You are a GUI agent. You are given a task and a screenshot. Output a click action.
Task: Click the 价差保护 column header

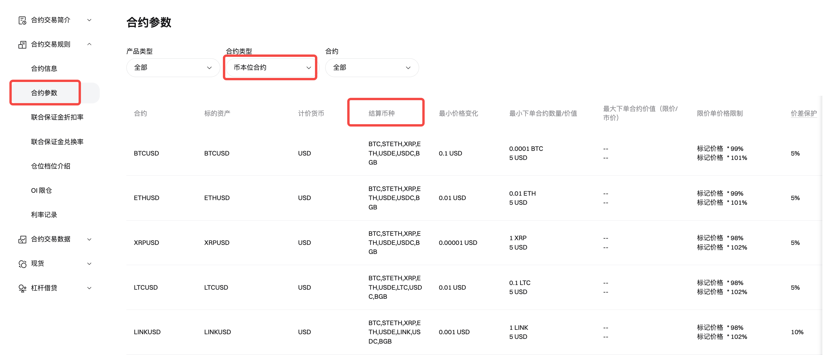click(803, 113)
